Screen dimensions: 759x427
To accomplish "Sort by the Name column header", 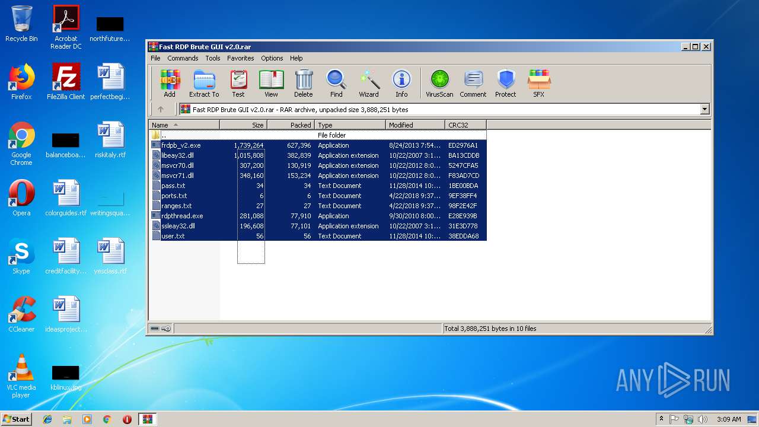I will pyautogui.click(x=184, y=125).
